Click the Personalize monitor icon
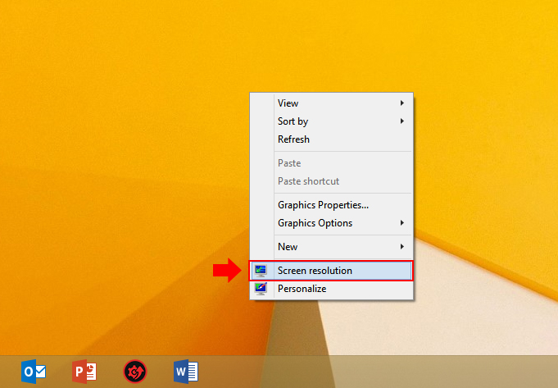The height and width of the screenshot is (388, 558). coord(261,289)
